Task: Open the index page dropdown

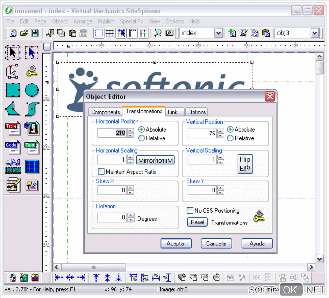Action: (x=218, y=33)
